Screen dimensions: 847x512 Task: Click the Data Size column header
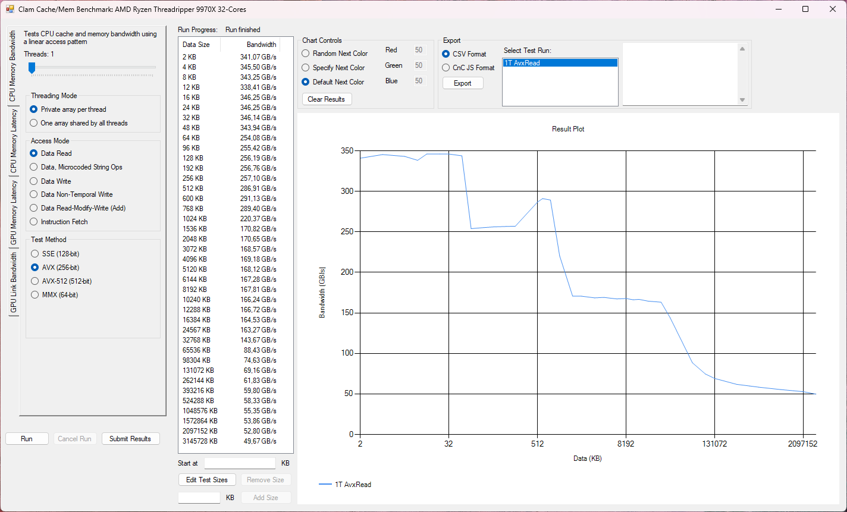pos(200,45)
